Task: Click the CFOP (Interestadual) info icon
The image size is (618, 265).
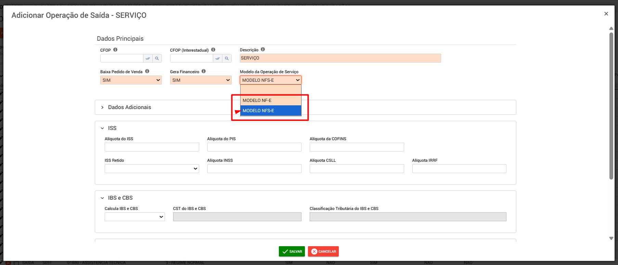Action: 213,50
